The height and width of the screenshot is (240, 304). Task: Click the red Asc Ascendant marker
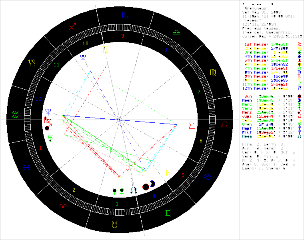pyautogui.click(x=48, y=120)
